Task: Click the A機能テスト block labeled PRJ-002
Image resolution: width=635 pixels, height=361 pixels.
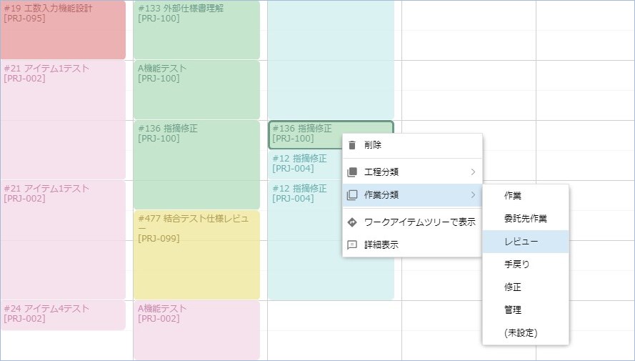Action: (196, 330)
